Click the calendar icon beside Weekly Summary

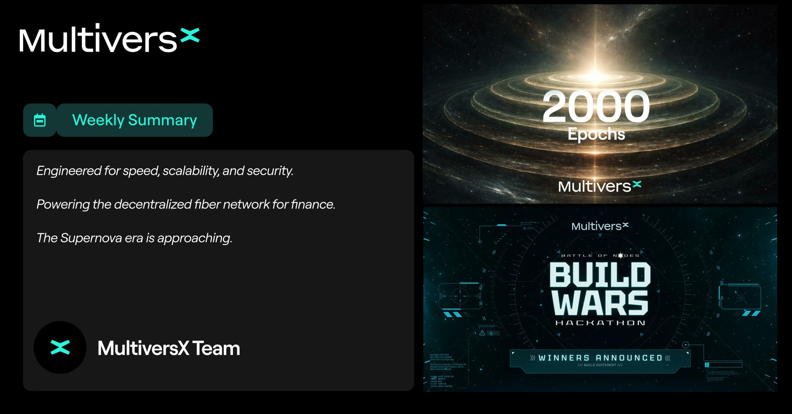click(40, 120)
